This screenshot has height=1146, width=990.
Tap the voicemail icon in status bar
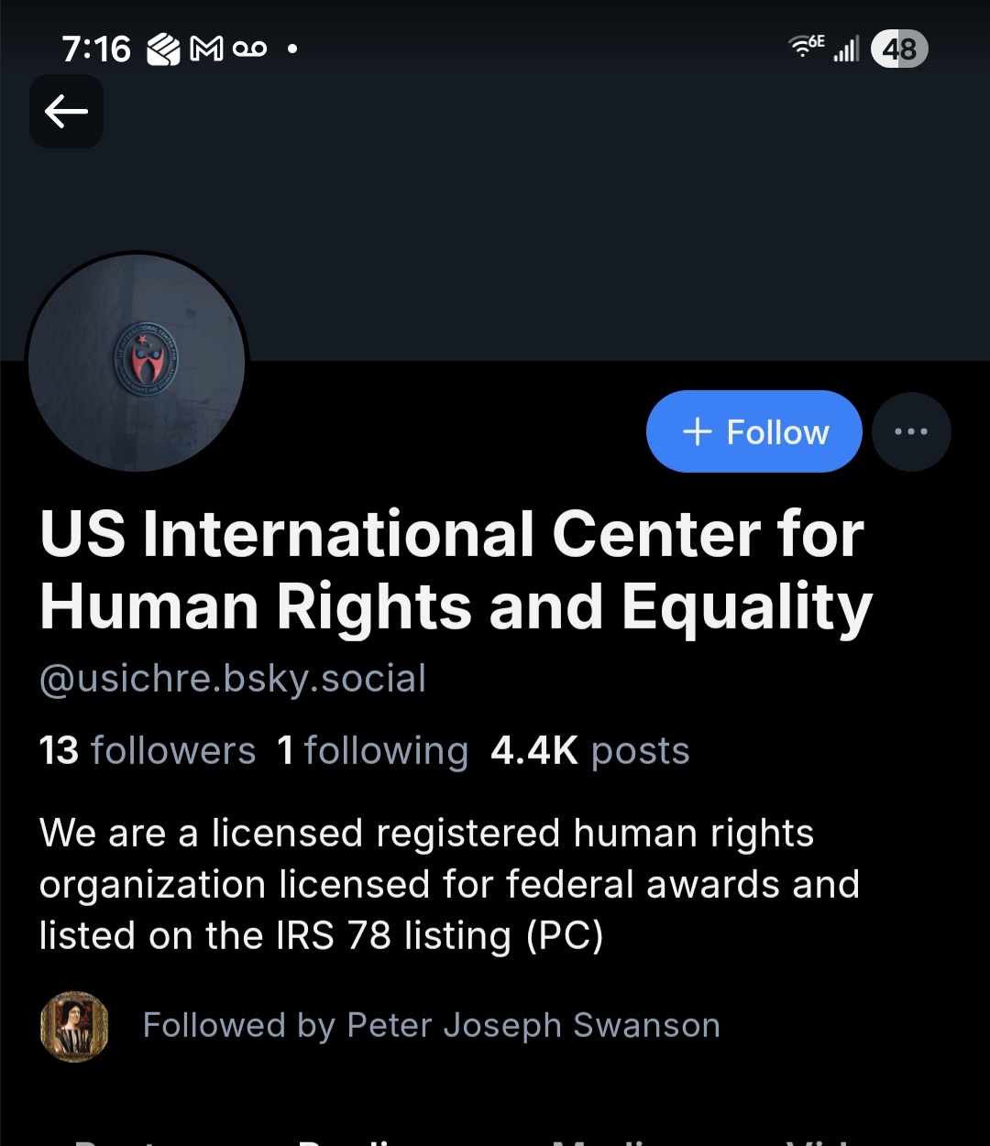coord(249,49)
